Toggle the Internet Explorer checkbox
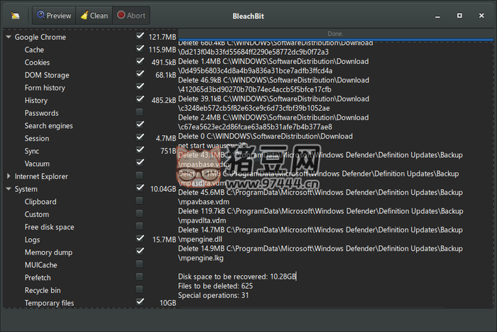 tap(140, 176)
